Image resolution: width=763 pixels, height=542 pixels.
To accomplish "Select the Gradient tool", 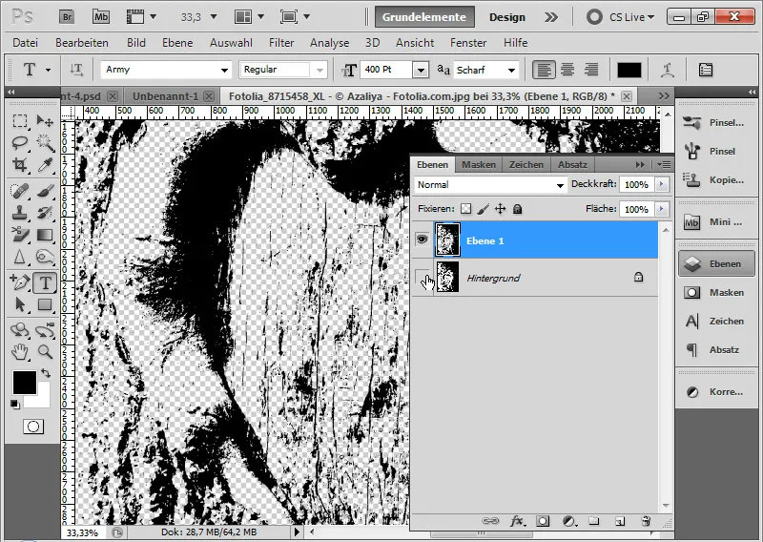I will pyautogui.click(x=45, y=235).
